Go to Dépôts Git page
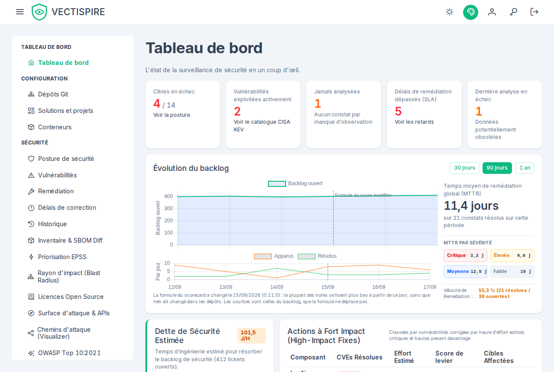Screen dimensions: 554x372 coord(73,94)
